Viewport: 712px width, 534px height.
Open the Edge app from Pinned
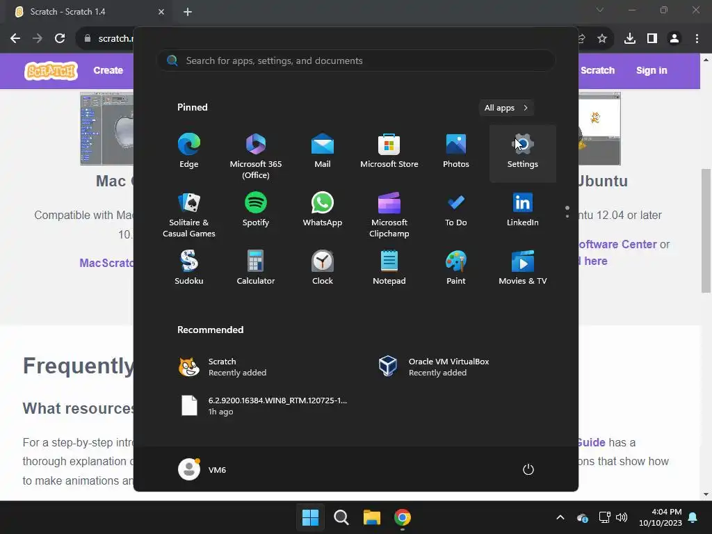coord(189,152)
